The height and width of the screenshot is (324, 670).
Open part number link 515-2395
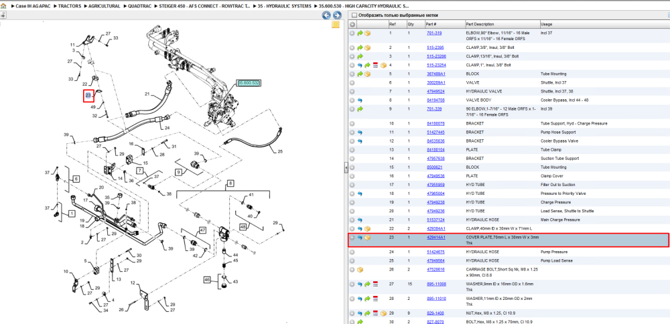(435, 48)
